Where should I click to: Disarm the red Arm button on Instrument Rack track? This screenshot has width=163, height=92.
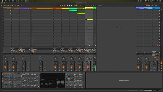[88, 70]
